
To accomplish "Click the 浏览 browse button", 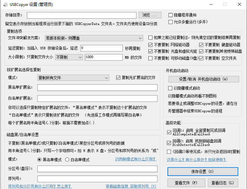I will [x=150, y=15].
